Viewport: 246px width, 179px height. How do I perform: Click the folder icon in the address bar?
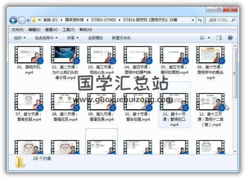pyautogui.click(x=34, y=20)
